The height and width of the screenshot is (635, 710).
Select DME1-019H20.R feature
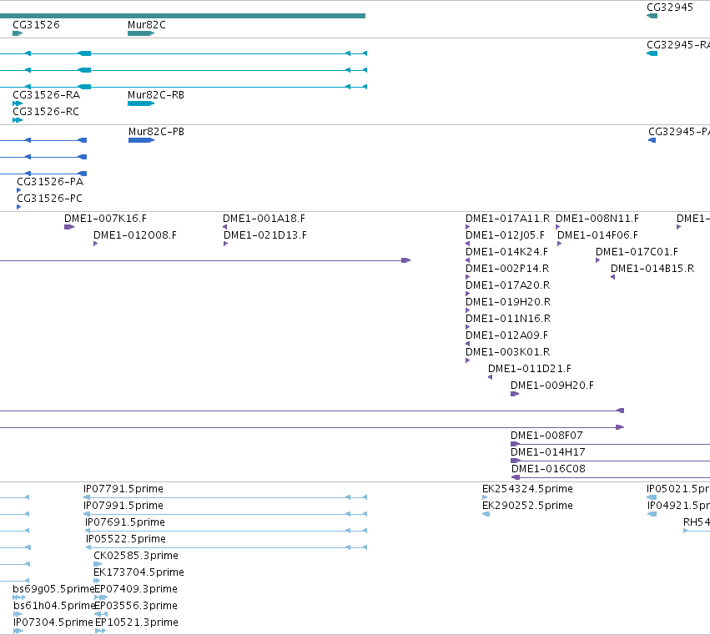point(468,310)
